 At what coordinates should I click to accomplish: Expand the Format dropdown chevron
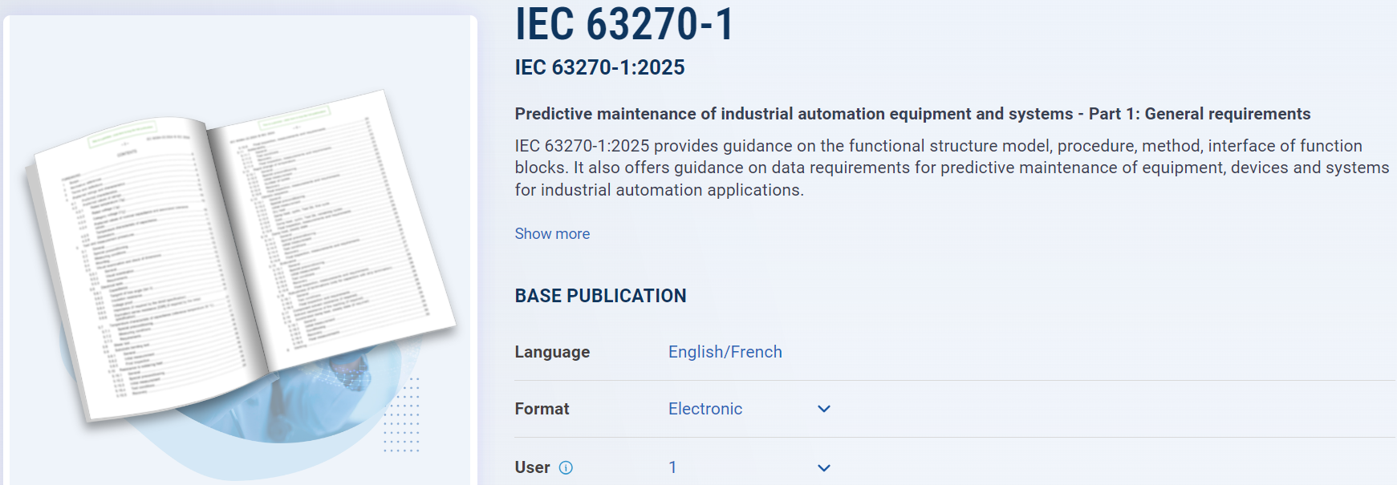pos(823,409)
